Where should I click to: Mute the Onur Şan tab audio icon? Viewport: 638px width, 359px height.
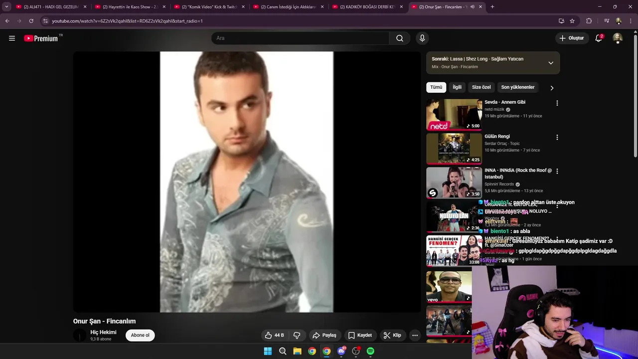pyautogui.click(x=472, y=7)
